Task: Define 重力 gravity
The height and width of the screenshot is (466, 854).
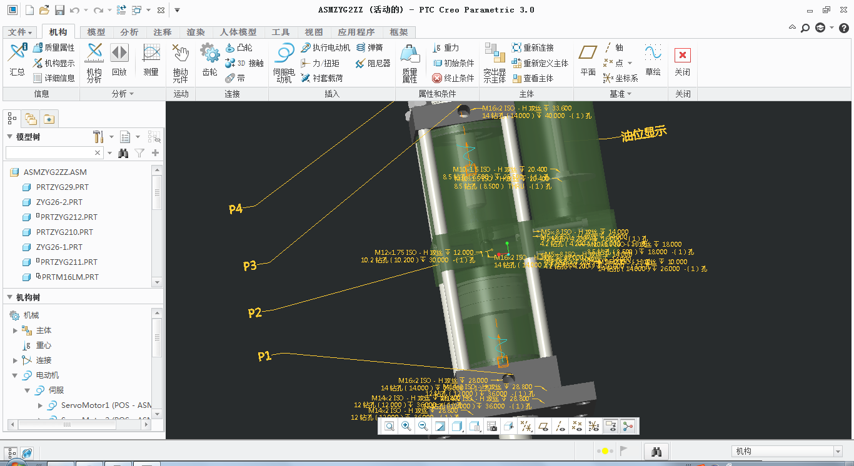Action: point(446,47)
